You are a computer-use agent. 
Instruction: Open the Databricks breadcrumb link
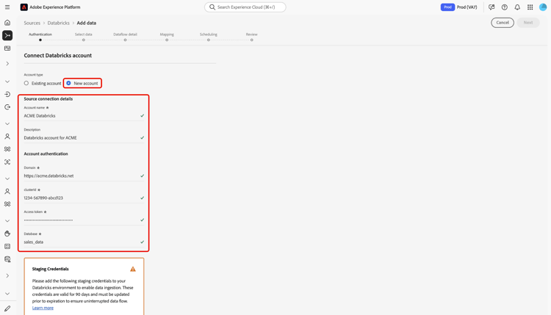(x=58, y=23)
